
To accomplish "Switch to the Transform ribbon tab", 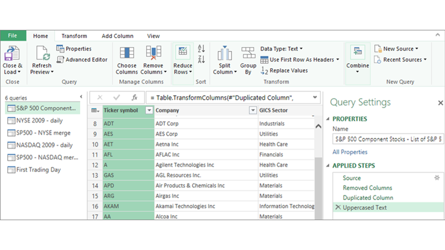I will (74, 36).
